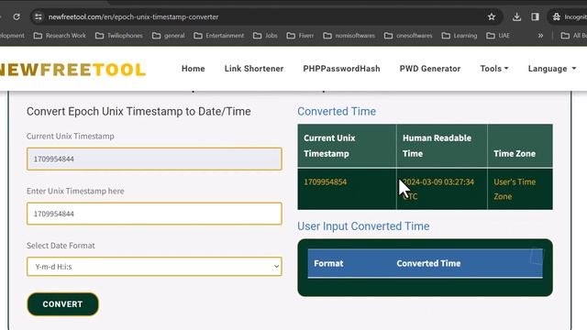Open the general bookmark folder
Image resolution: width=587 pixels, height=330 pixels.
(x=169, y=36)
